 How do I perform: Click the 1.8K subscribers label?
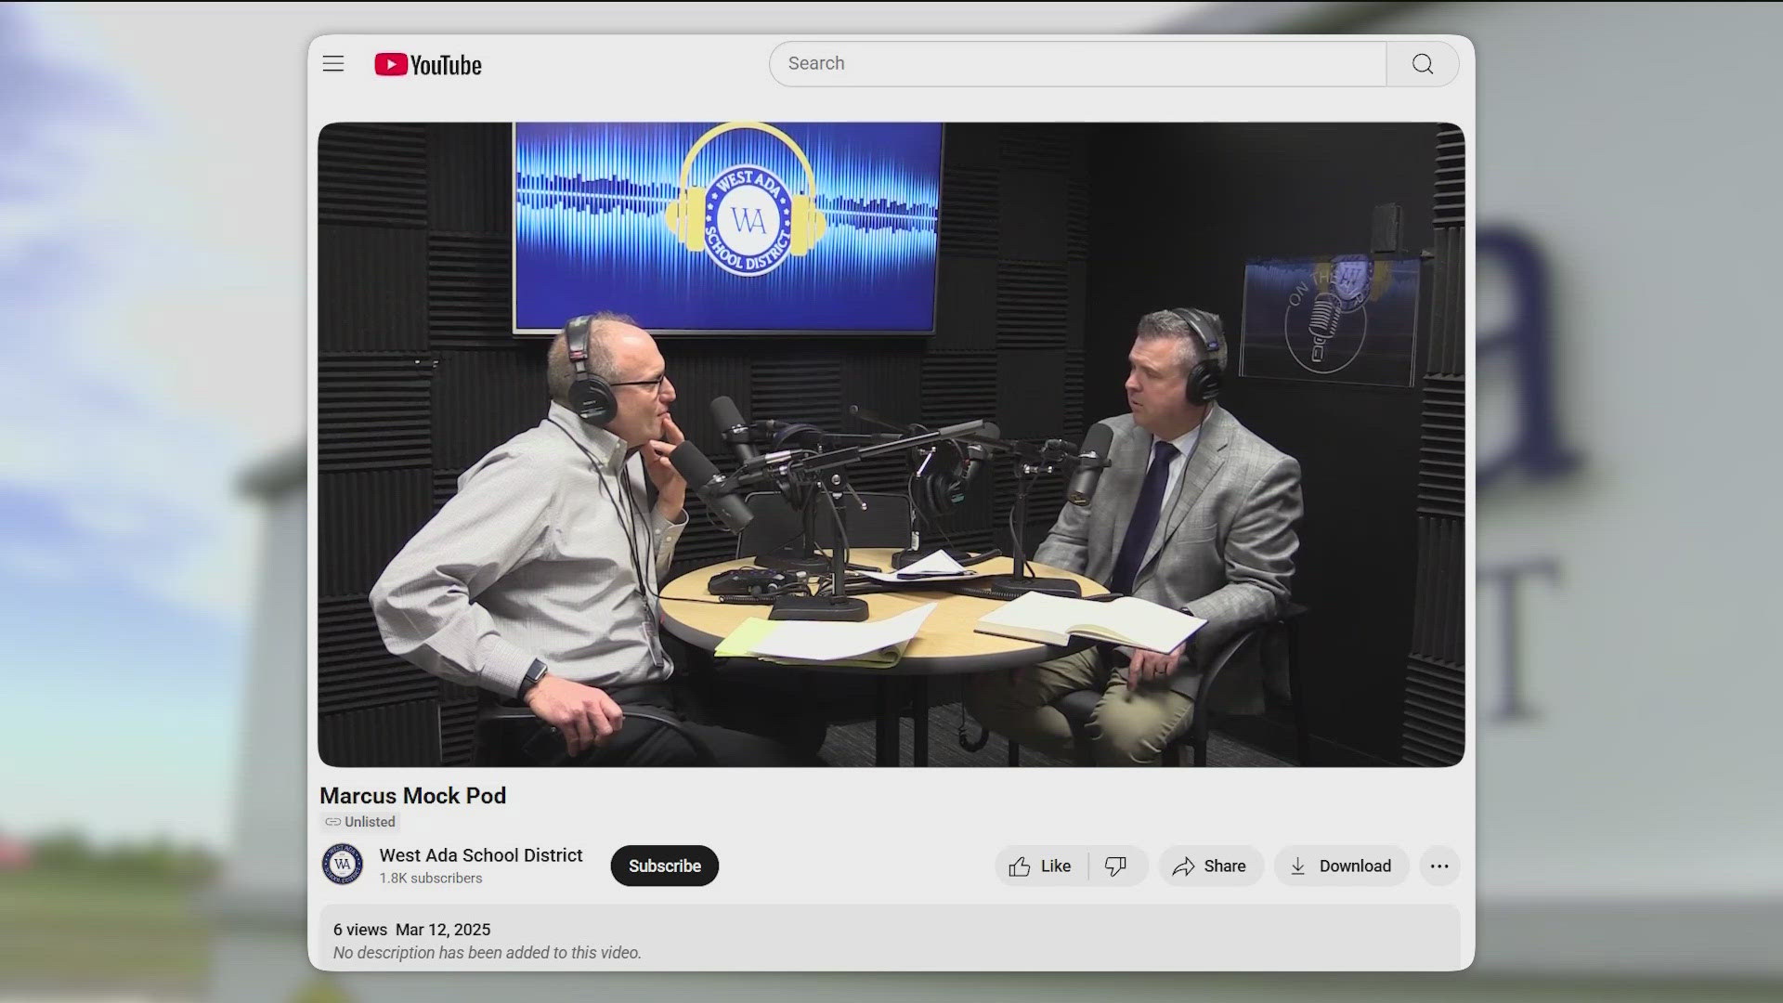(428, 878)
